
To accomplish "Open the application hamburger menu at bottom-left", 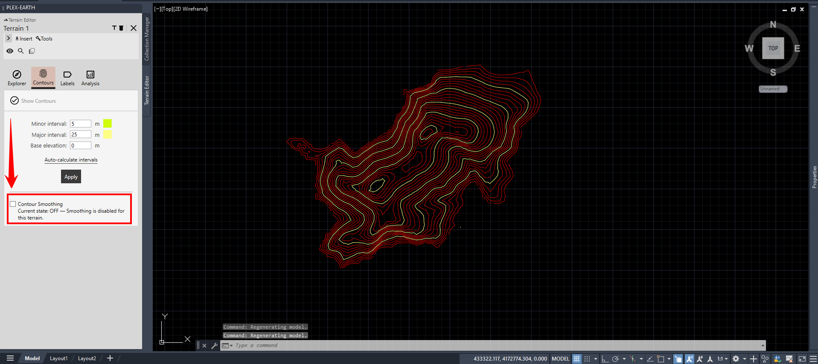I will coord(10,358).
